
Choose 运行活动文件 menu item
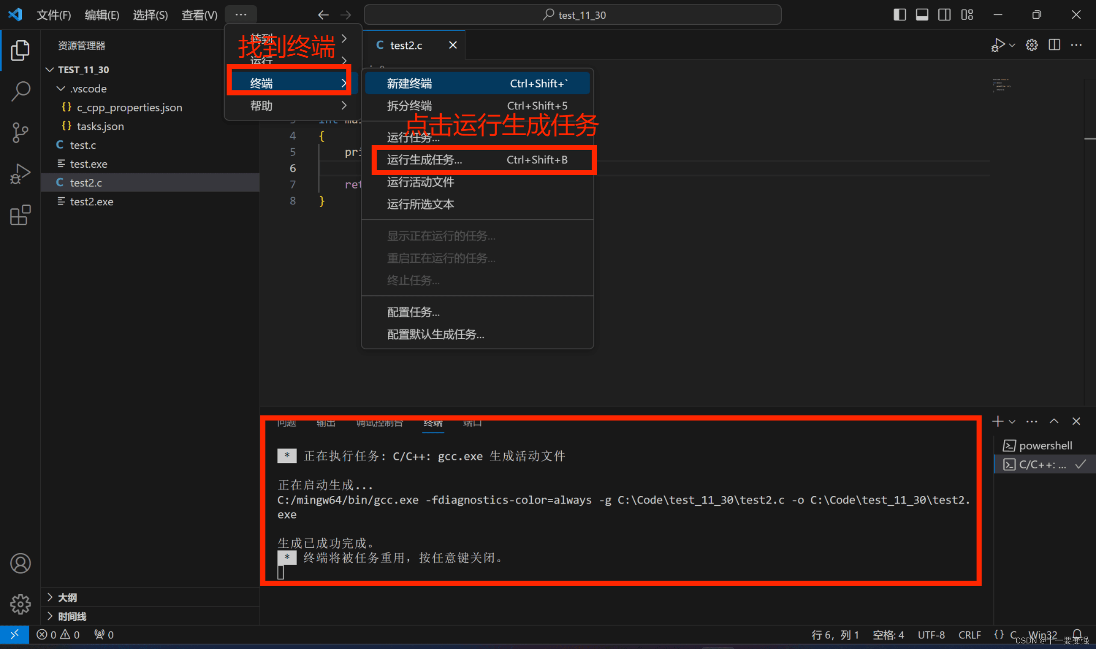(x=477, y=182)
